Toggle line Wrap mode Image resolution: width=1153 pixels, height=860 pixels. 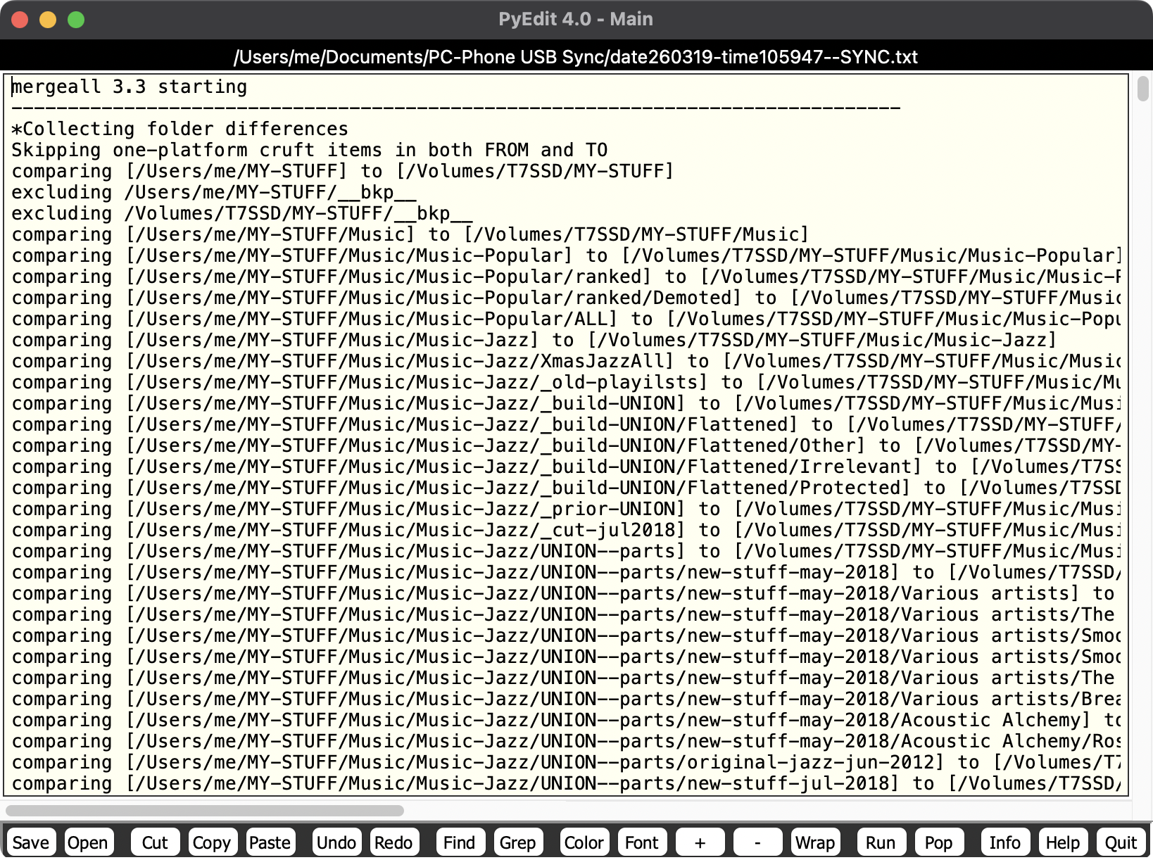[x=814, y=842]
